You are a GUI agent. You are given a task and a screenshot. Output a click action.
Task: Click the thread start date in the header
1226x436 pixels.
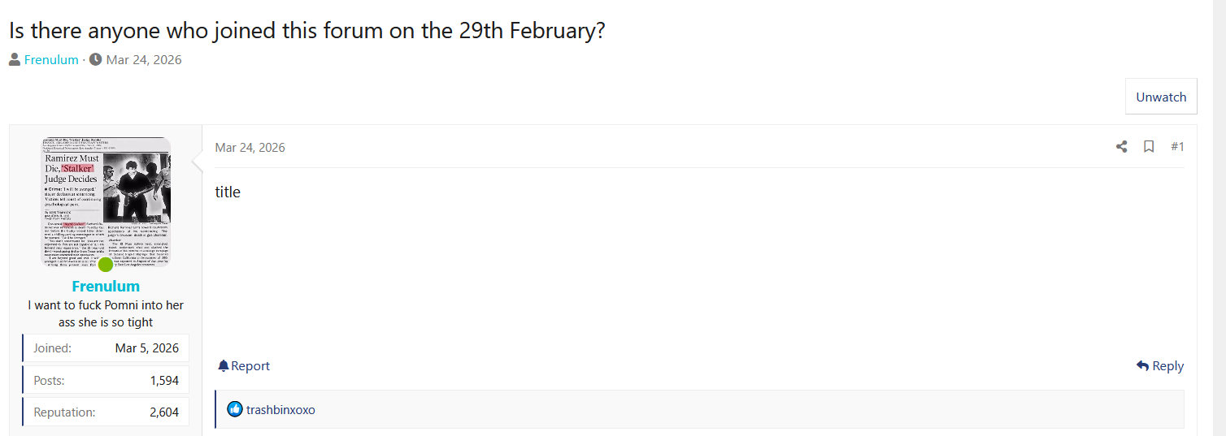[x=144, y=60]
